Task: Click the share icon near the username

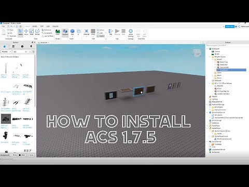Action: (239, 26)
